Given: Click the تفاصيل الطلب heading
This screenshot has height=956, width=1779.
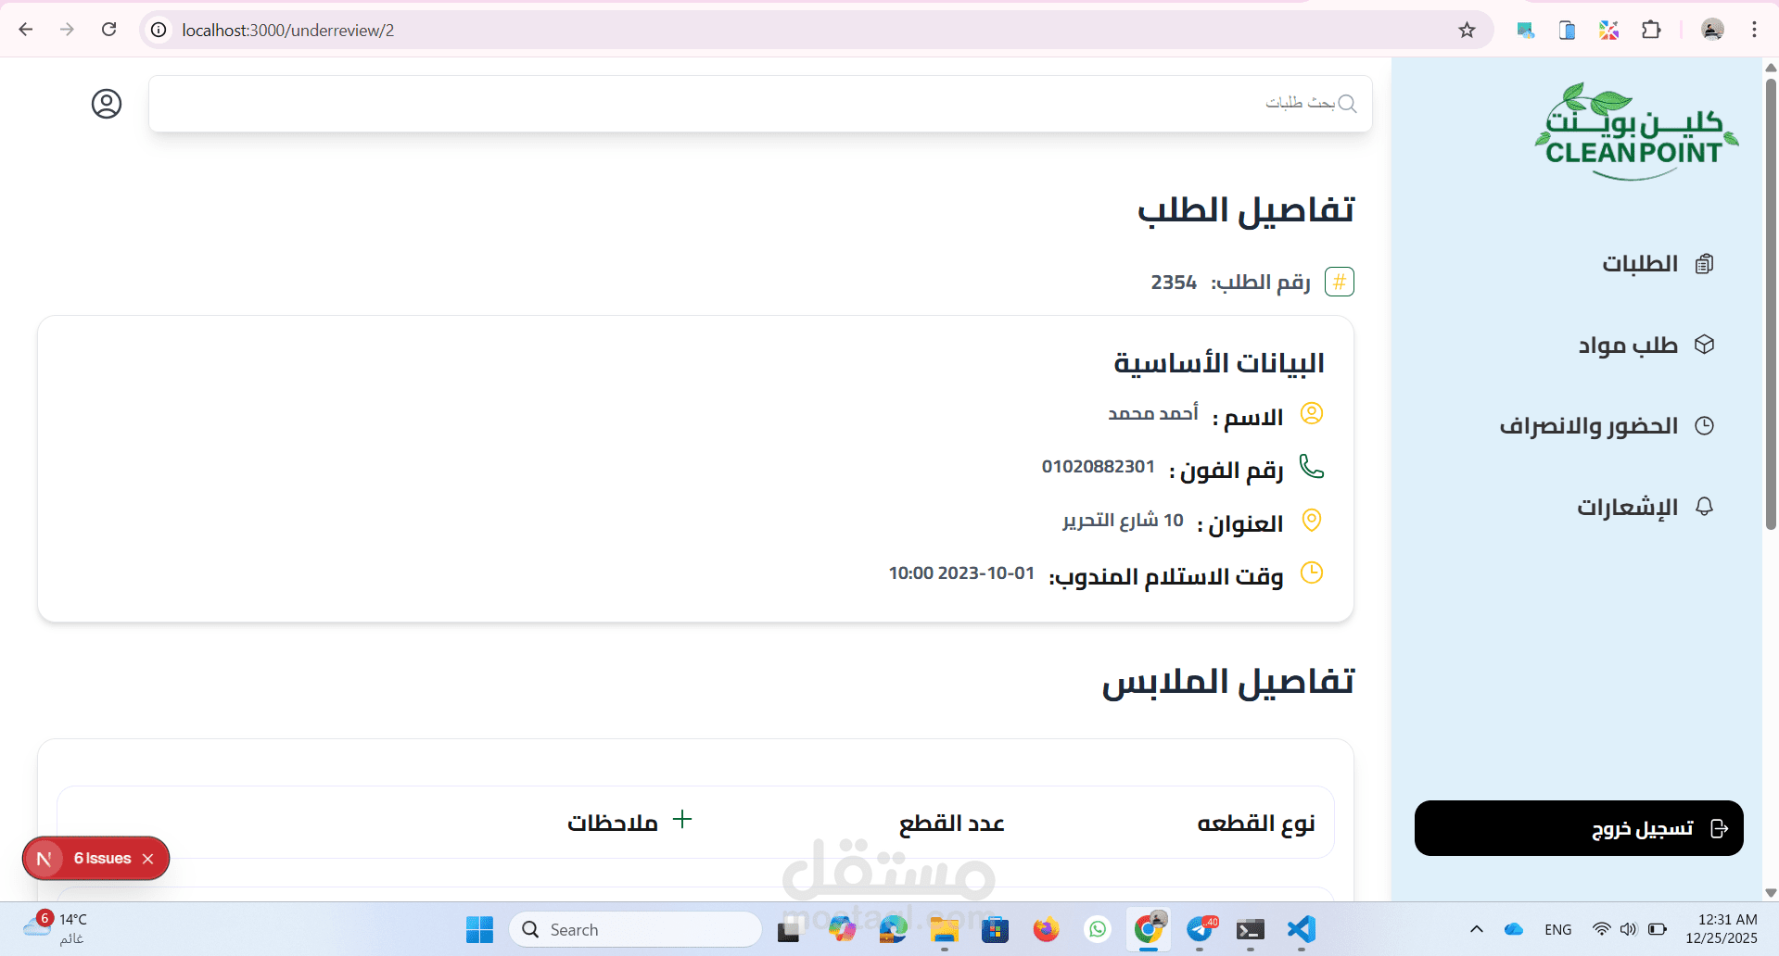Looking at the screenshot, I should (x=1246, y=210).
